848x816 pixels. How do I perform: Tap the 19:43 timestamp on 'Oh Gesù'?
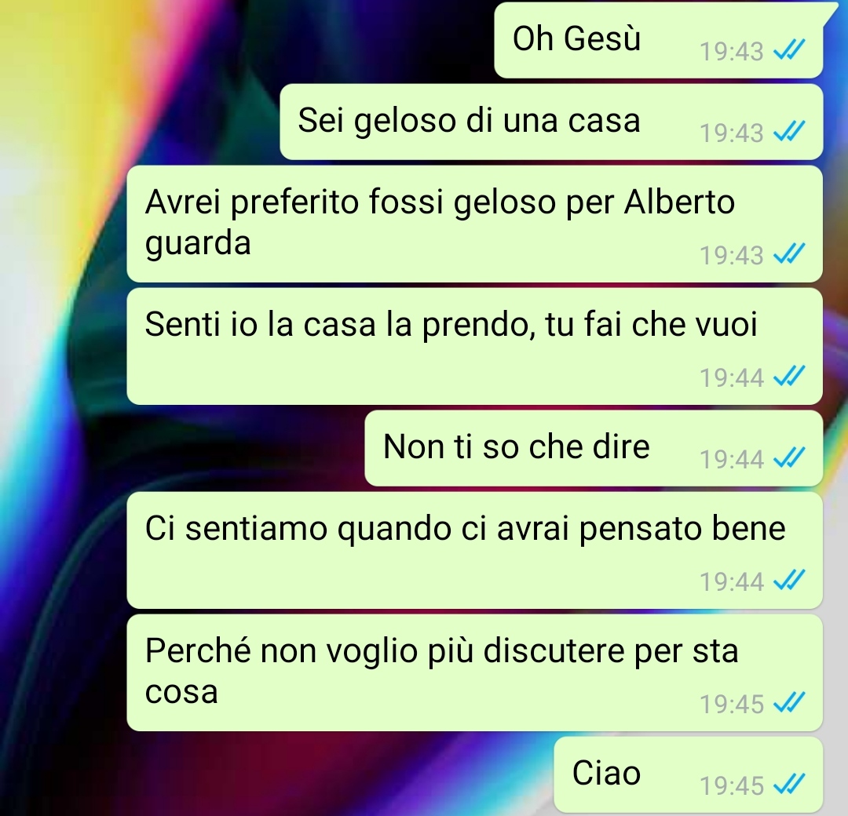(x=731, y=51)
